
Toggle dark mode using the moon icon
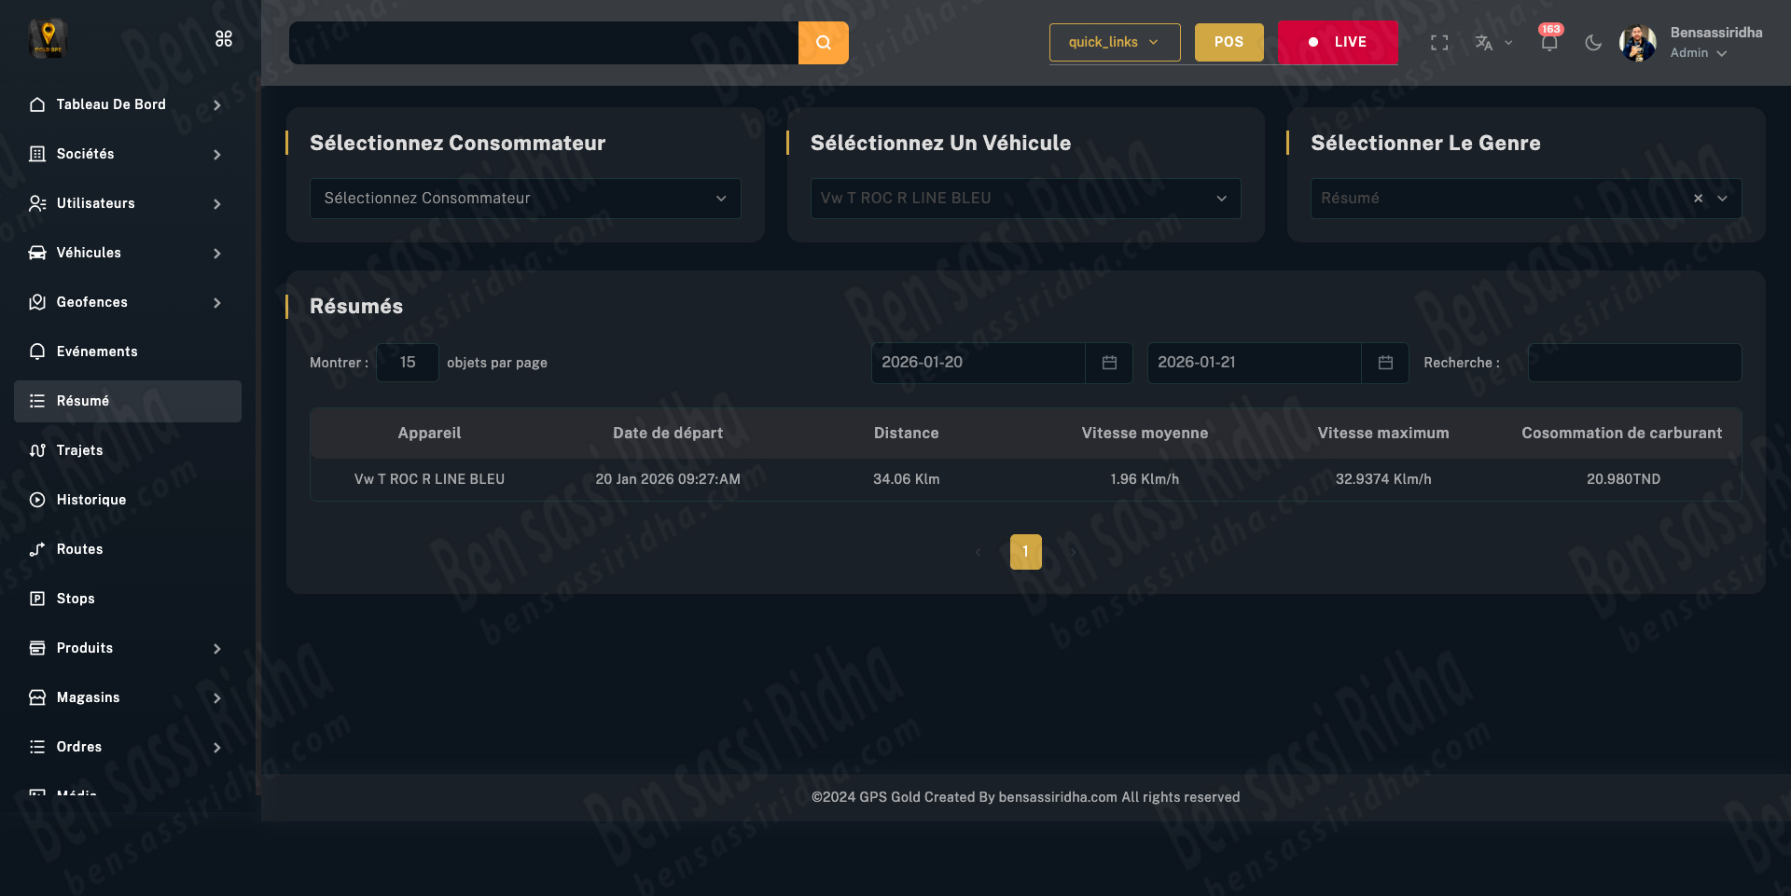(x=1593, y=43)
